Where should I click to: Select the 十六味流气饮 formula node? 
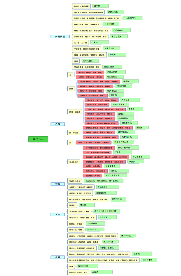pyautogui.click(x=132, y=18)
